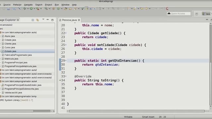Fold toString method at line 33
This screenshot has width=212, height=119.
[66, 76]
